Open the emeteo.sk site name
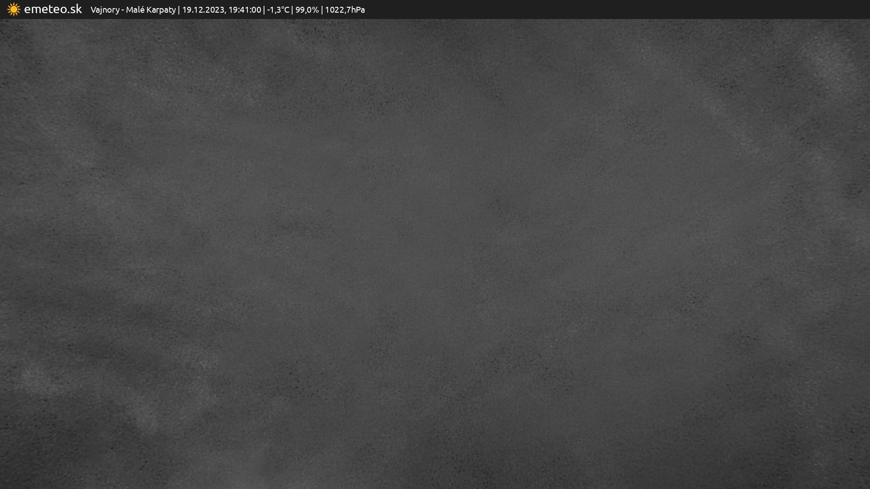 53,10
